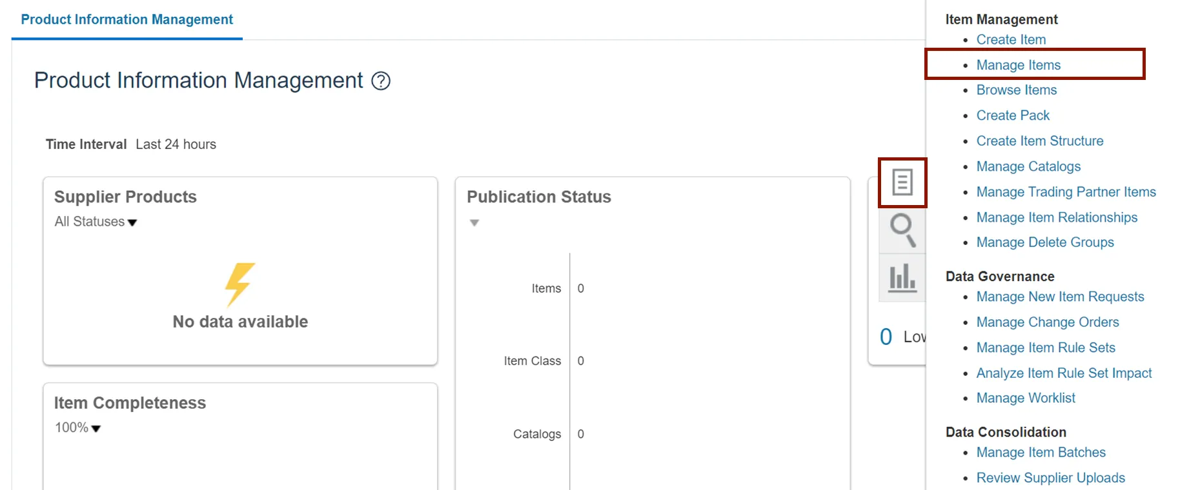Open Create Item Structure
Viewport: 1189px width, 490px height.
coord(1039,141)
